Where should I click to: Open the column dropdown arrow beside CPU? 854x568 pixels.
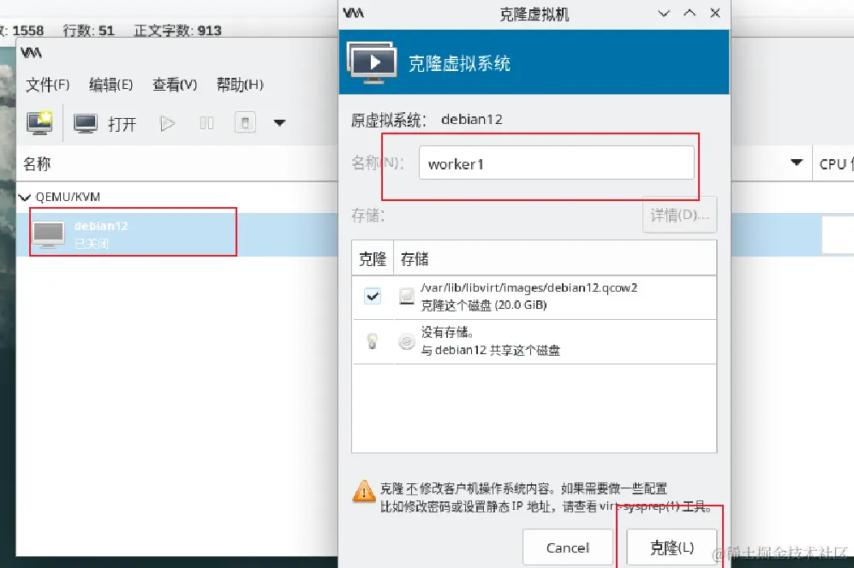797,163
